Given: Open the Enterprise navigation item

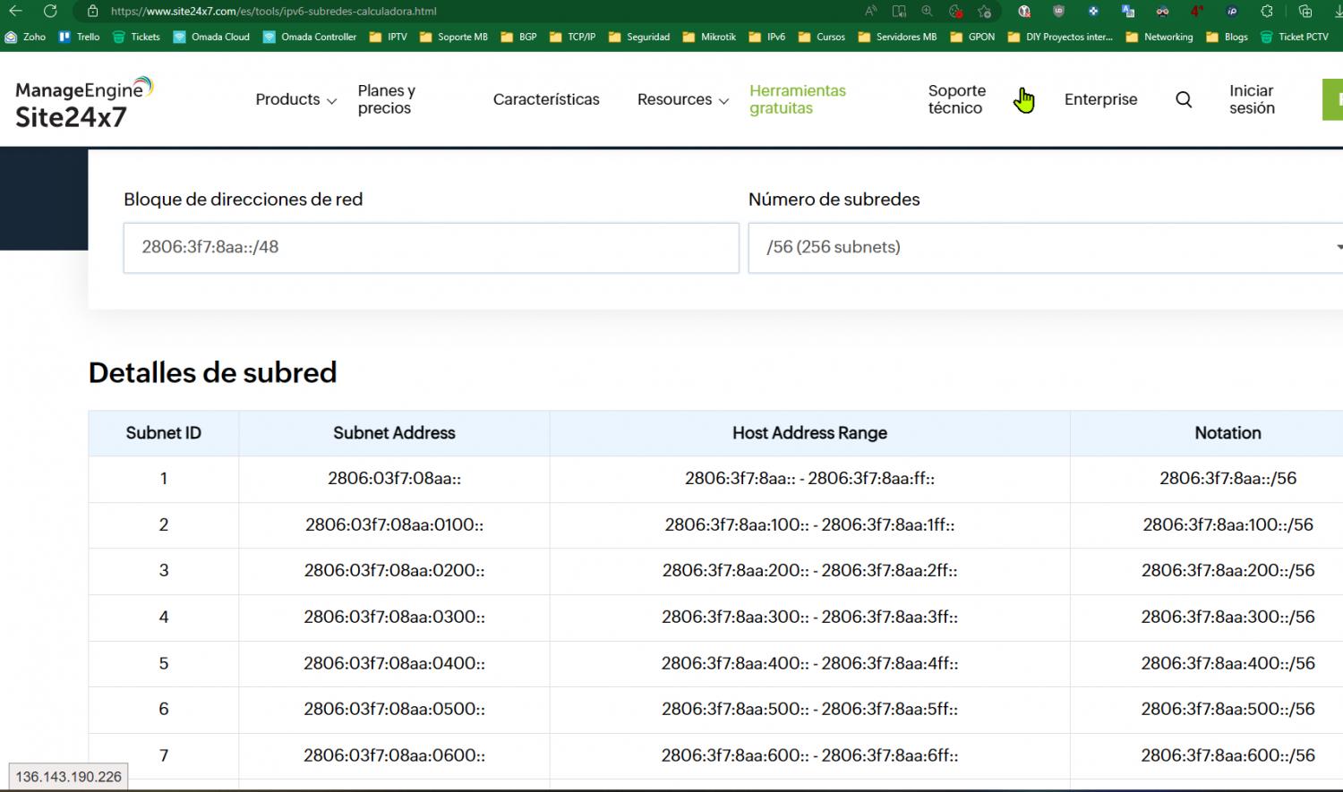Looking at the screenshot, I should [x=1100, y=99].
